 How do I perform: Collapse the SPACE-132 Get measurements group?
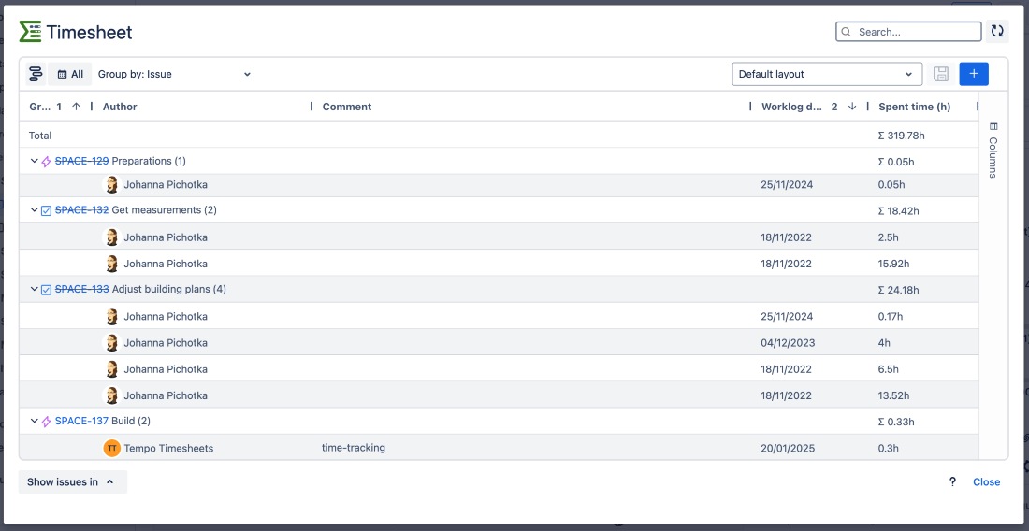tap(34, 209)
